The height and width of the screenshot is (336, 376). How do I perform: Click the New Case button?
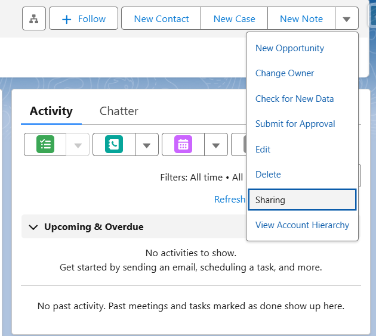(235, 18)
